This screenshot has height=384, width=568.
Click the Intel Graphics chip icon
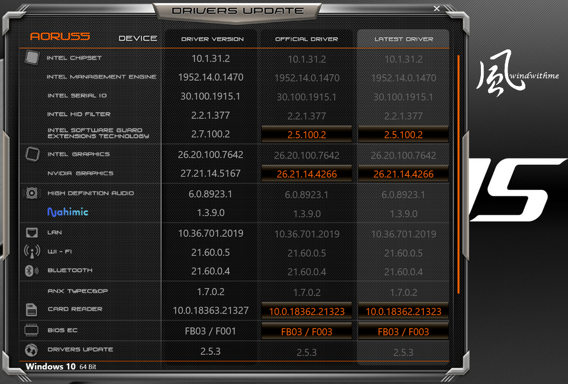(32, 154)
